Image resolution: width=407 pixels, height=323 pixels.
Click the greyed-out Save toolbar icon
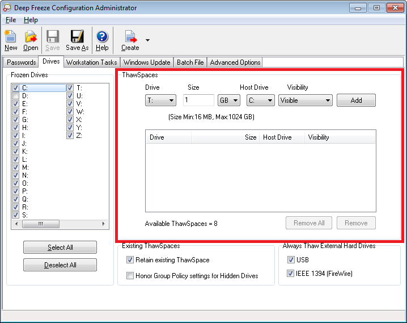(53, 37)
